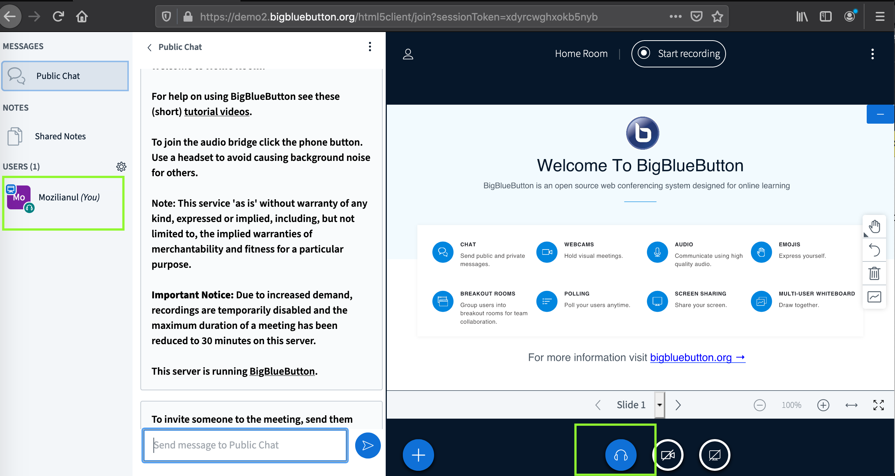The height and width of the screenshot is (476, 895).
Task: Click the Home Room title
Action: coord(581,54)
